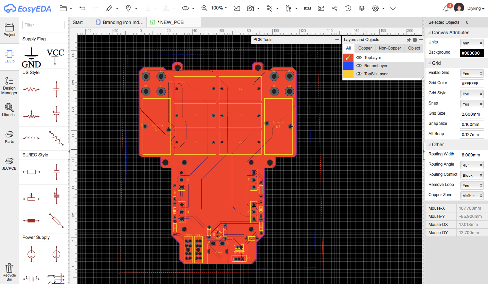Open the Design Manager panel
This screenshot has width=489, height=284.
(10, 85)
